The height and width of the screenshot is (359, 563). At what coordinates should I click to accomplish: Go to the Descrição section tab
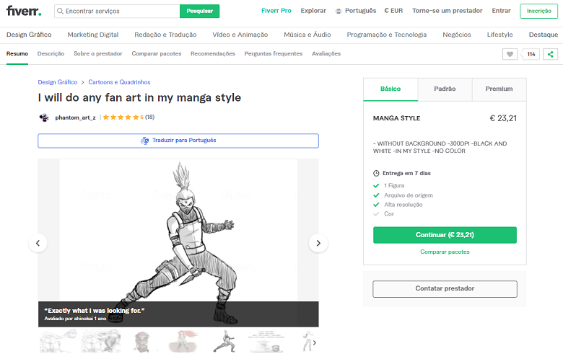click(x=51, y=54)
